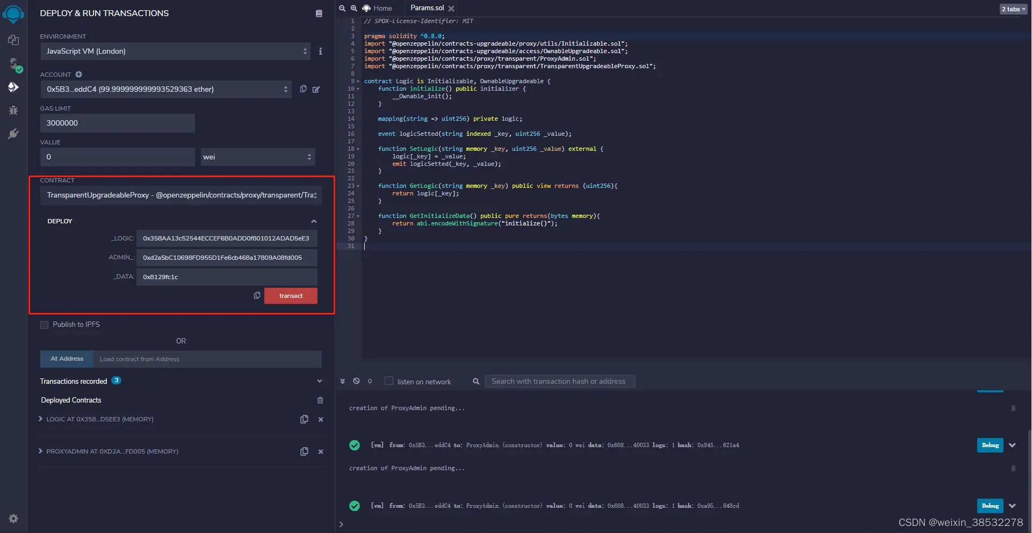The height and width of the screenshot is (533, 1032).
Task: Open the wei unit dropdown
Action: [x=258, y=157]
